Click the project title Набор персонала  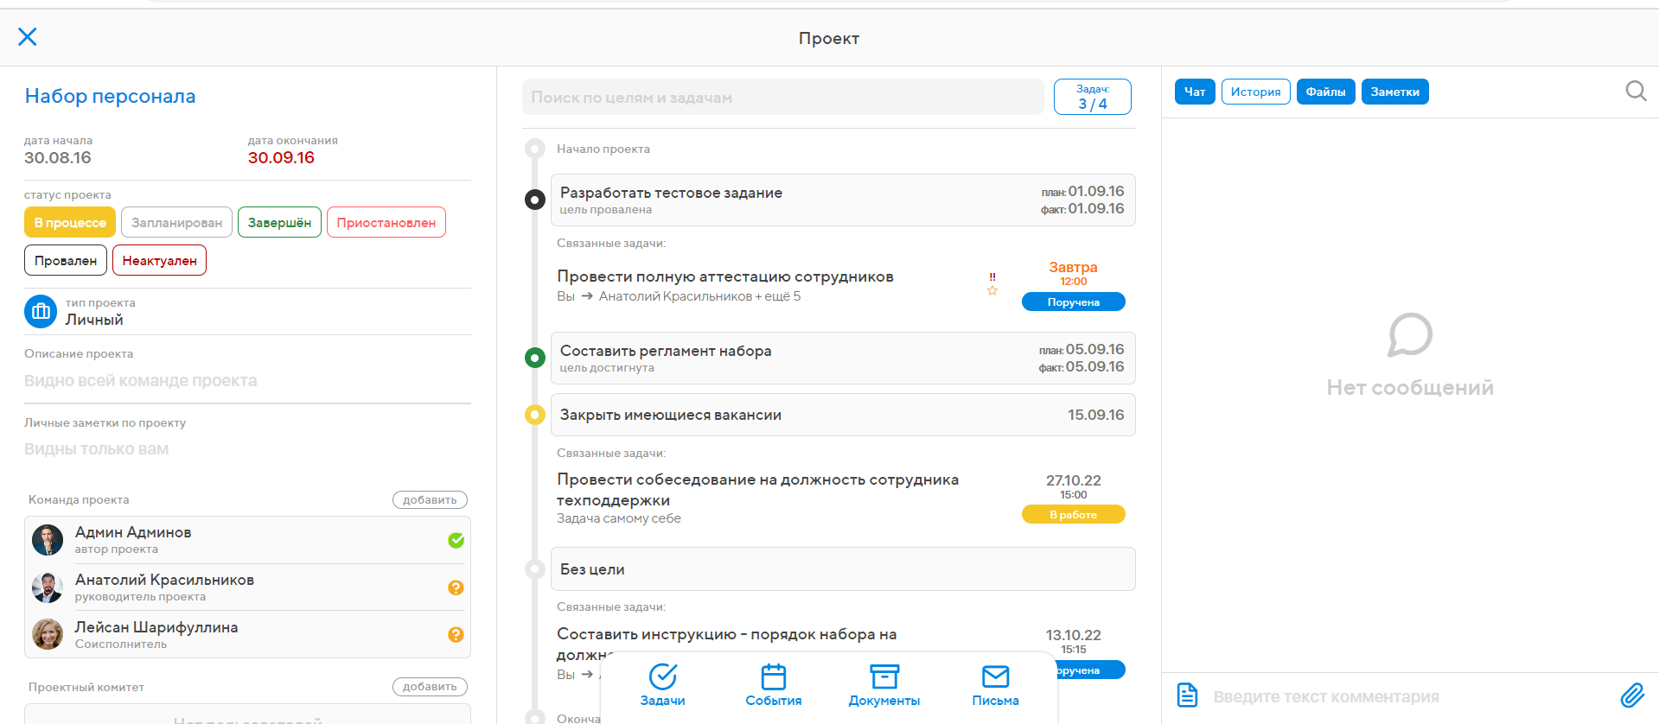(110, 96)
